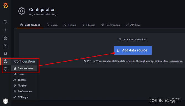Open the Dashboards four-squares icon
The image size is (185, 106).
point(6,38)
